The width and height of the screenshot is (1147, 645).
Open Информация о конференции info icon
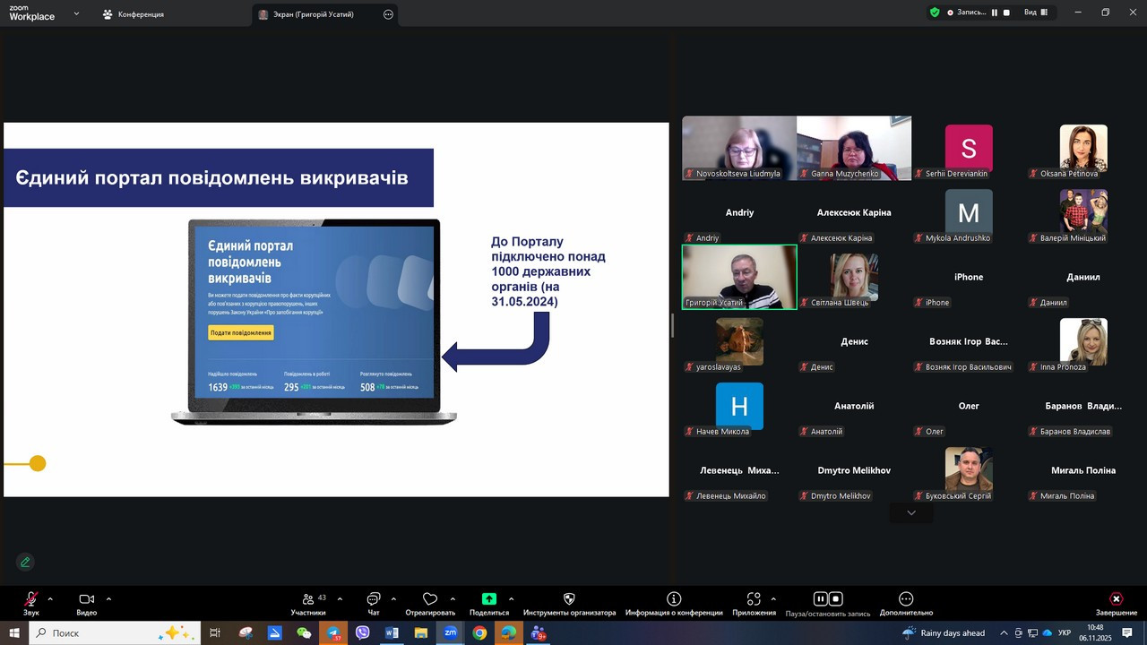click(674, 599)
